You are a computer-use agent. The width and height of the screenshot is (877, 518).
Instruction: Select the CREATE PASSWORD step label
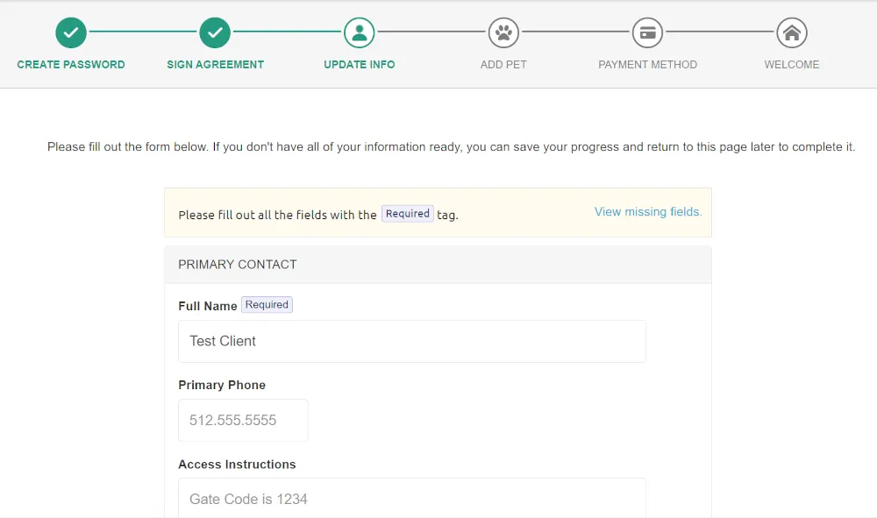[71, 65]
